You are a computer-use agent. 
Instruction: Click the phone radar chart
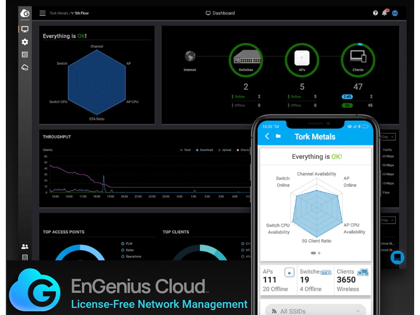click(316, 208)
